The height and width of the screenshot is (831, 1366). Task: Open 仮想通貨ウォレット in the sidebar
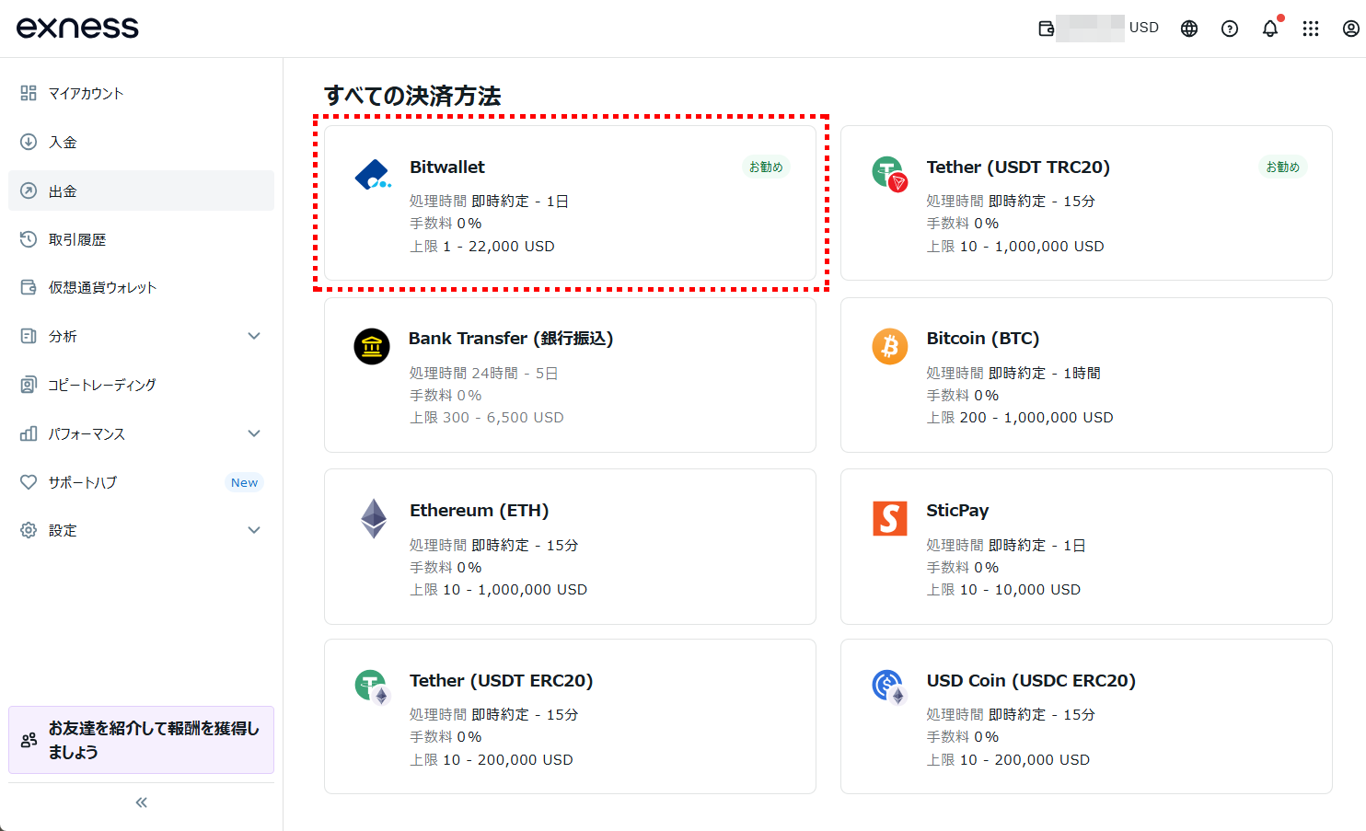pyautogui.click(x=141, y=287)
